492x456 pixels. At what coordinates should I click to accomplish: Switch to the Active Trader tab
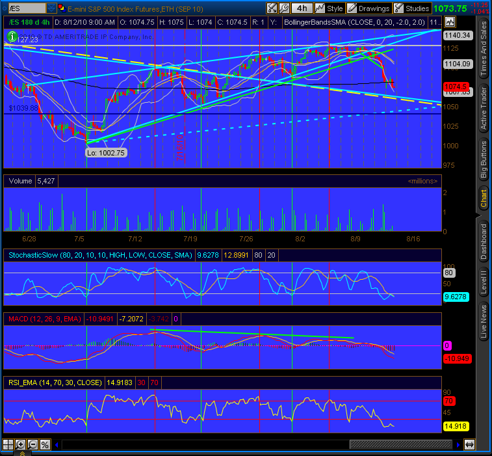(x=484, y=109)
